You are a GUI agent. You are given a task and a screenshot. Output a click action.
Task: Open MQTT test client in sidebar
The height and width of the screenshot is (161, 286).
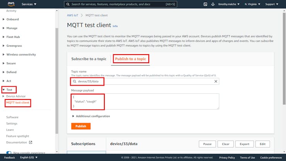pos(18,103)
